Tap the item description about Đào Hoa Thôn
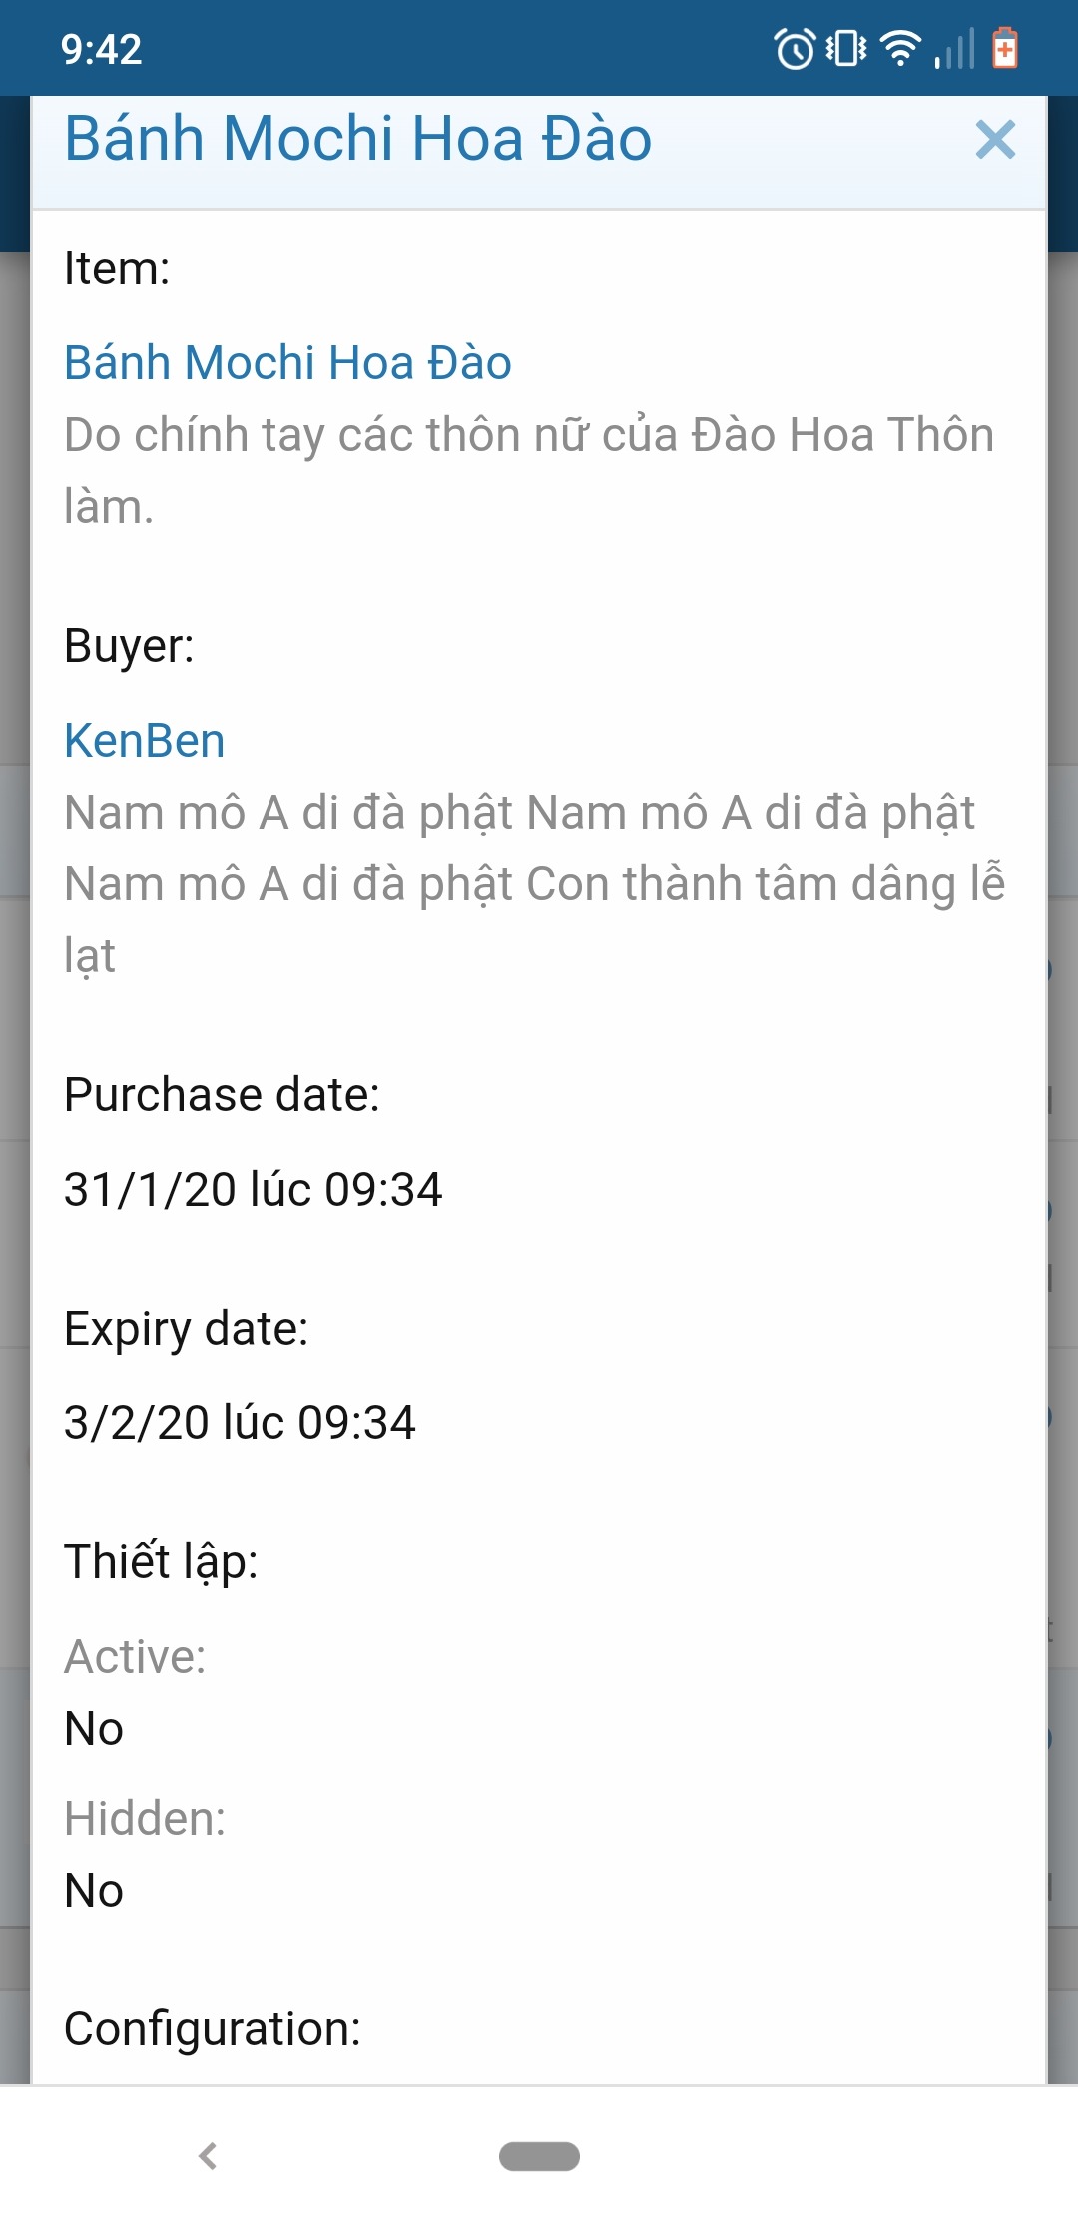1078x2228 pixels. point(529,470)
